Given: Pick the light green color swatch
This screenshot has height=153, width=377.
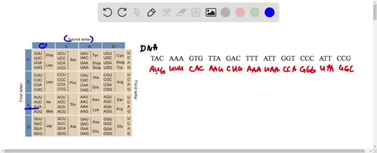Looking at the screenshot, I should coord(255,12).
